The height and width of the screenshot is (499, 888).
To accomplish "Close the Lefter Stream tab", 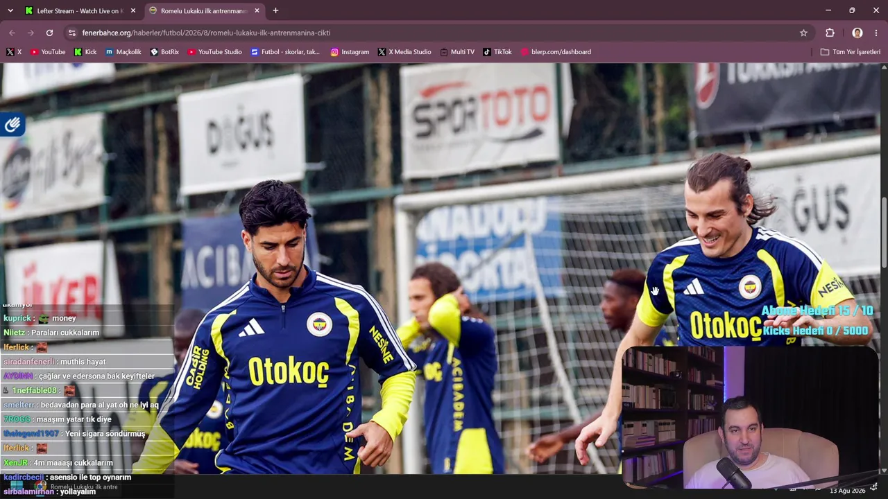I will pyautogui.click(x=133, y=11).
